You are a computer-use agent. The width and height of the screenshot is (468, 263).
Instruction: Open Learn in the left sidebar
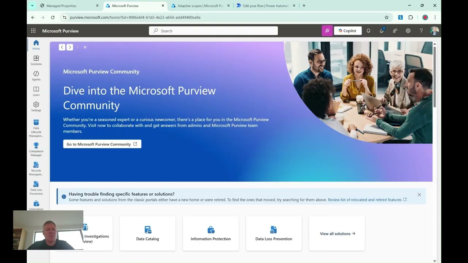[x=36, y=91]
